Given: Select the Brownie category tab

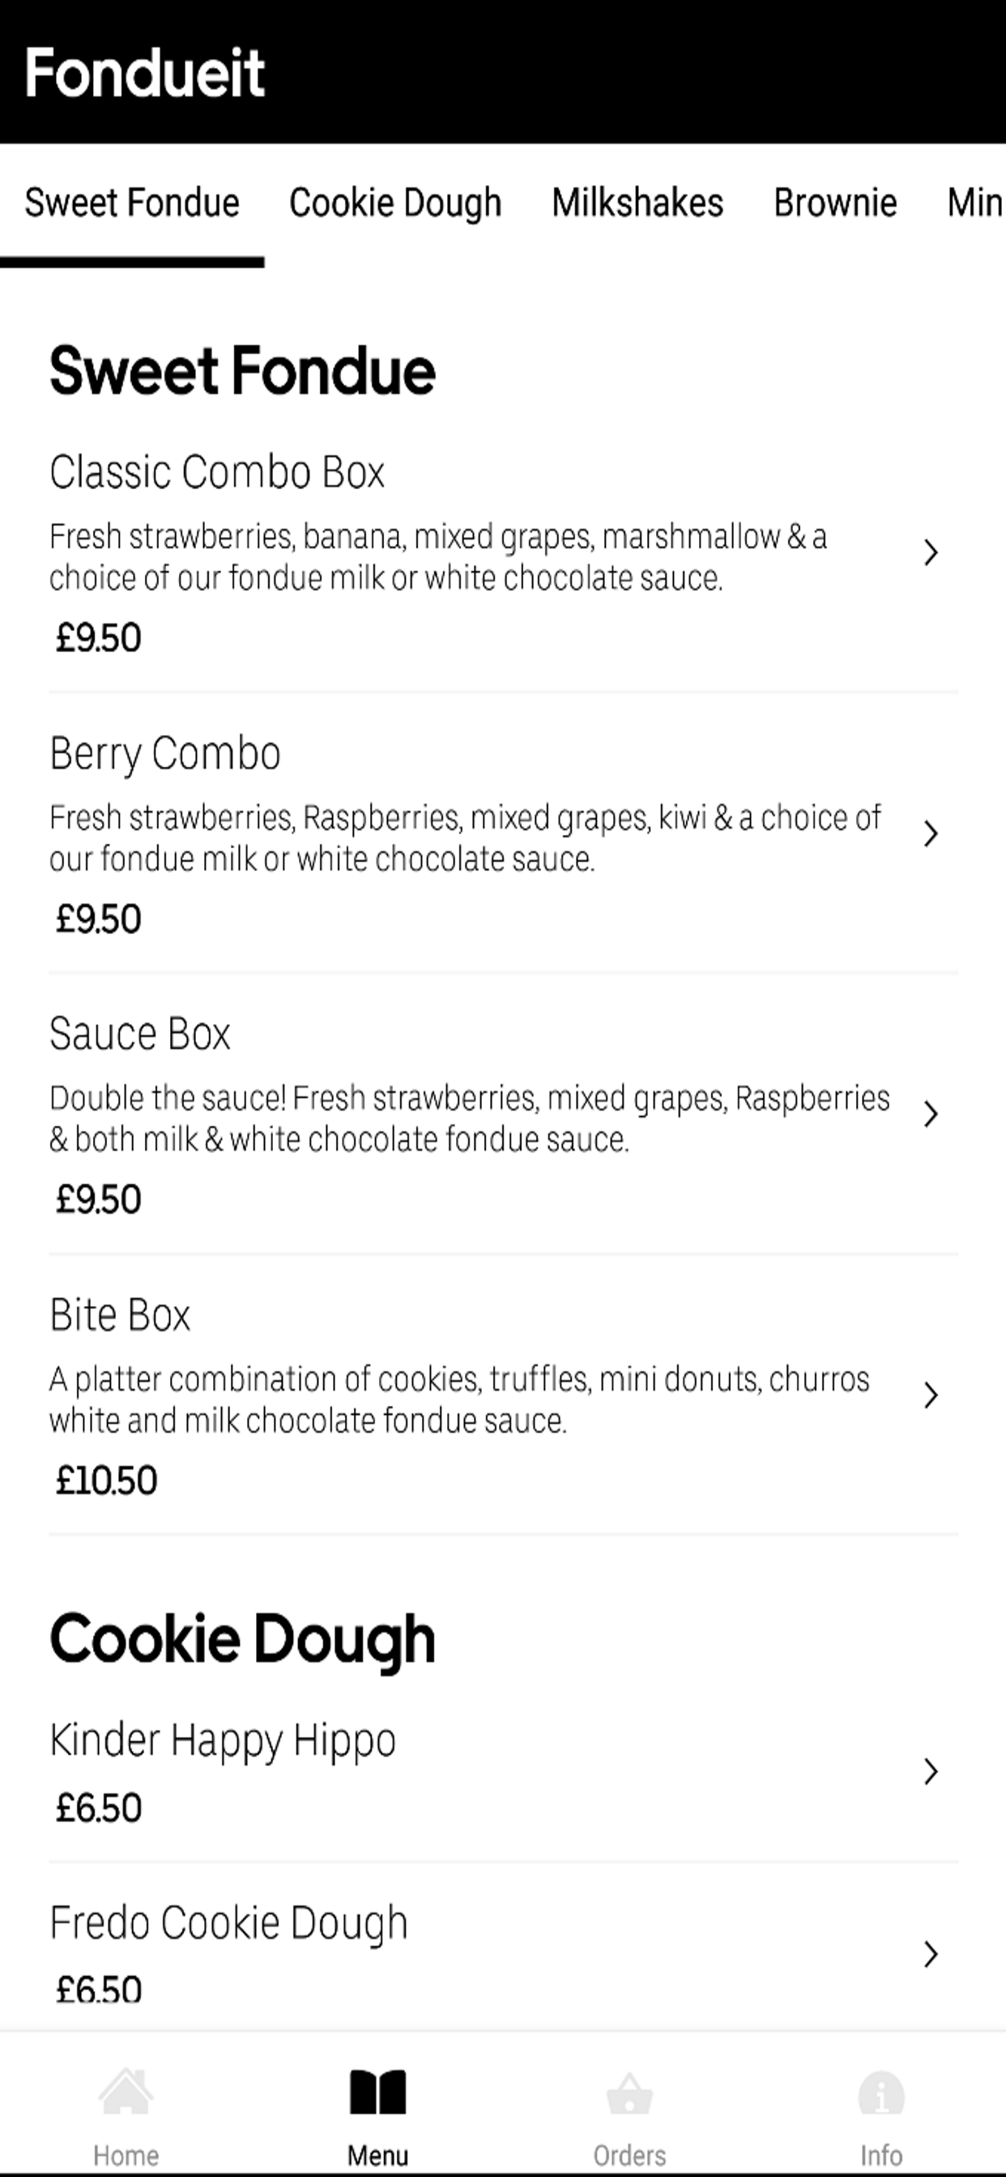Looking at the screenshot, I should 835,202.
